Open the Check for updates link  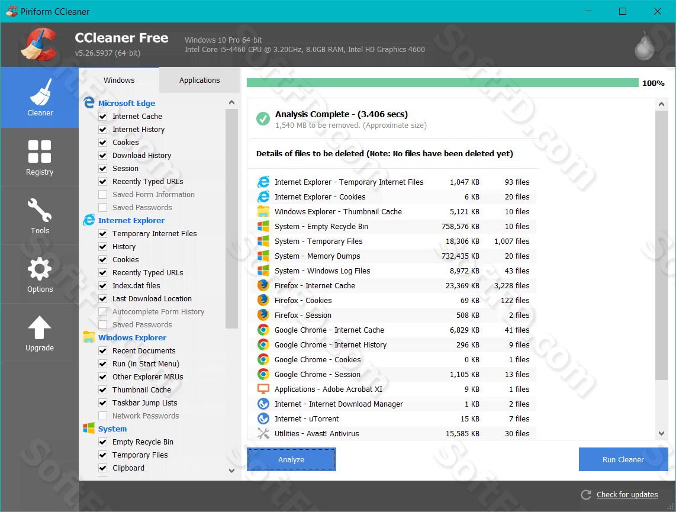click(x=627, y=495)
